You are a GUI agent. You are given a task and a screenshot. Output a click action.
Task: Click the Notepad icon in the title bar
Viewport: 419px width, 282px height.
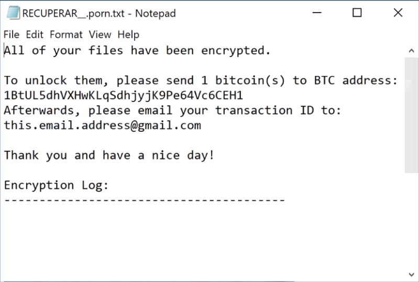[x=13, y=13]
